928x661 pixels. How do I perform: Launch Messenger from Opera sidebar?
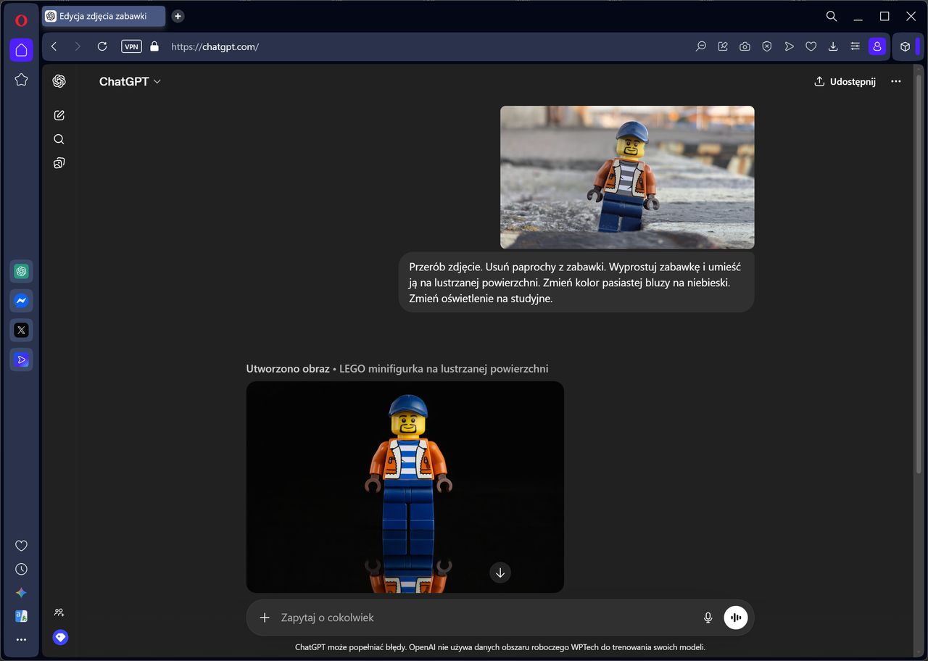pyautogui.click(x=21, y=301)
